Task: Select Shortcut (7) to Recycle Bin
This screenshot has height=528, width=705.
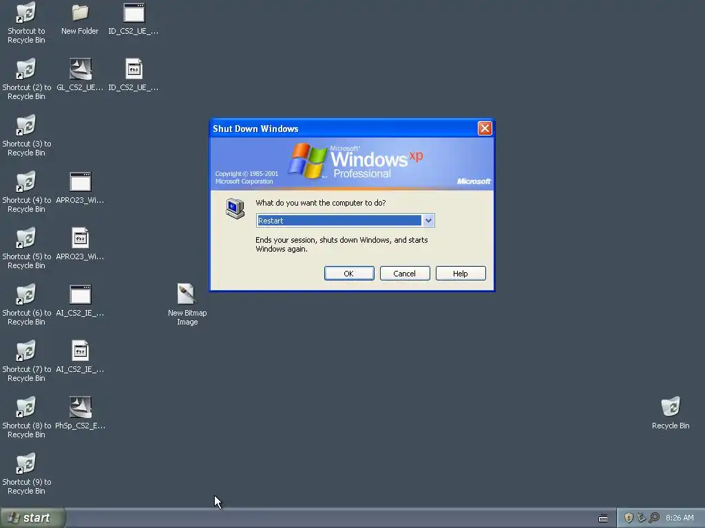Action: point(26,362)
